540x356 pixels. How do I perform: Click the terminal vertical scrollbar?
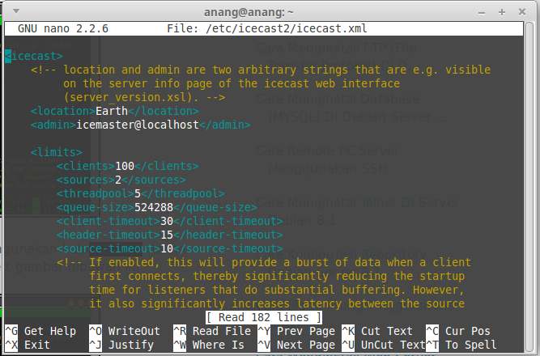tap(530, 186)
